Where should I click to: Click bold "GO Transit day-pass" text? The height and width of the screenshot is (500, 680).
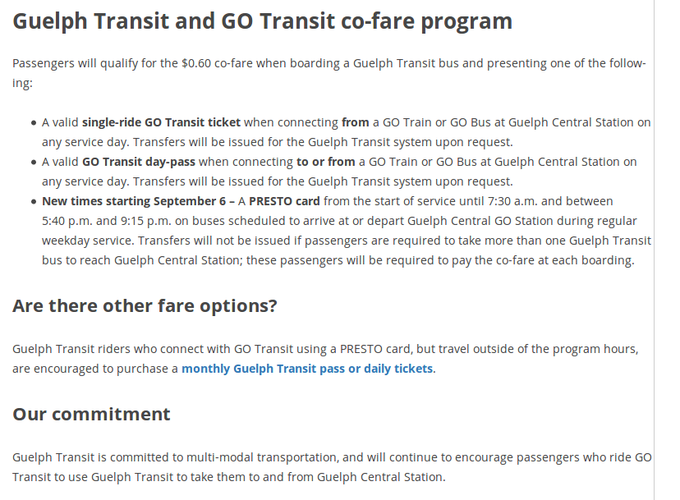pos(139,162)
